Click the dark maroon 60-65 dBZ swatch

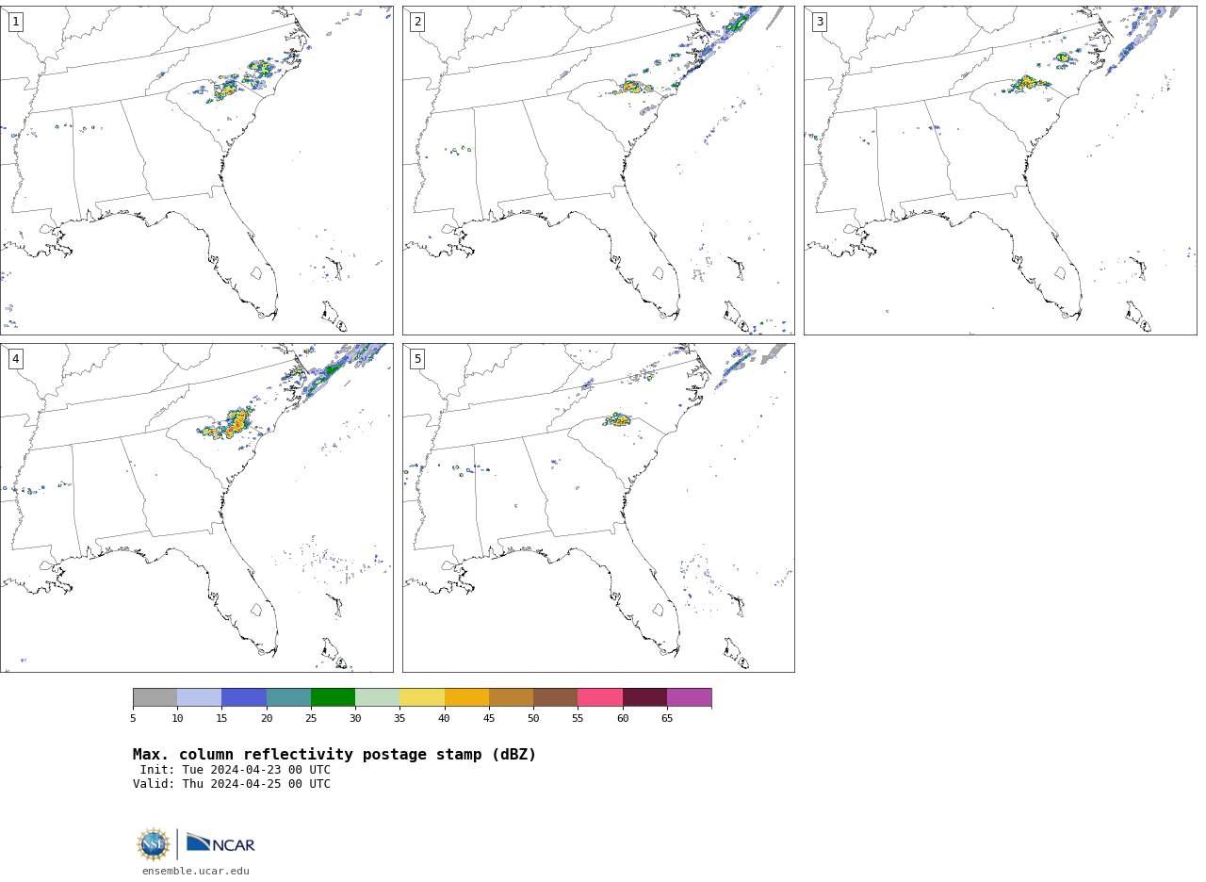[x=644, y=697]
